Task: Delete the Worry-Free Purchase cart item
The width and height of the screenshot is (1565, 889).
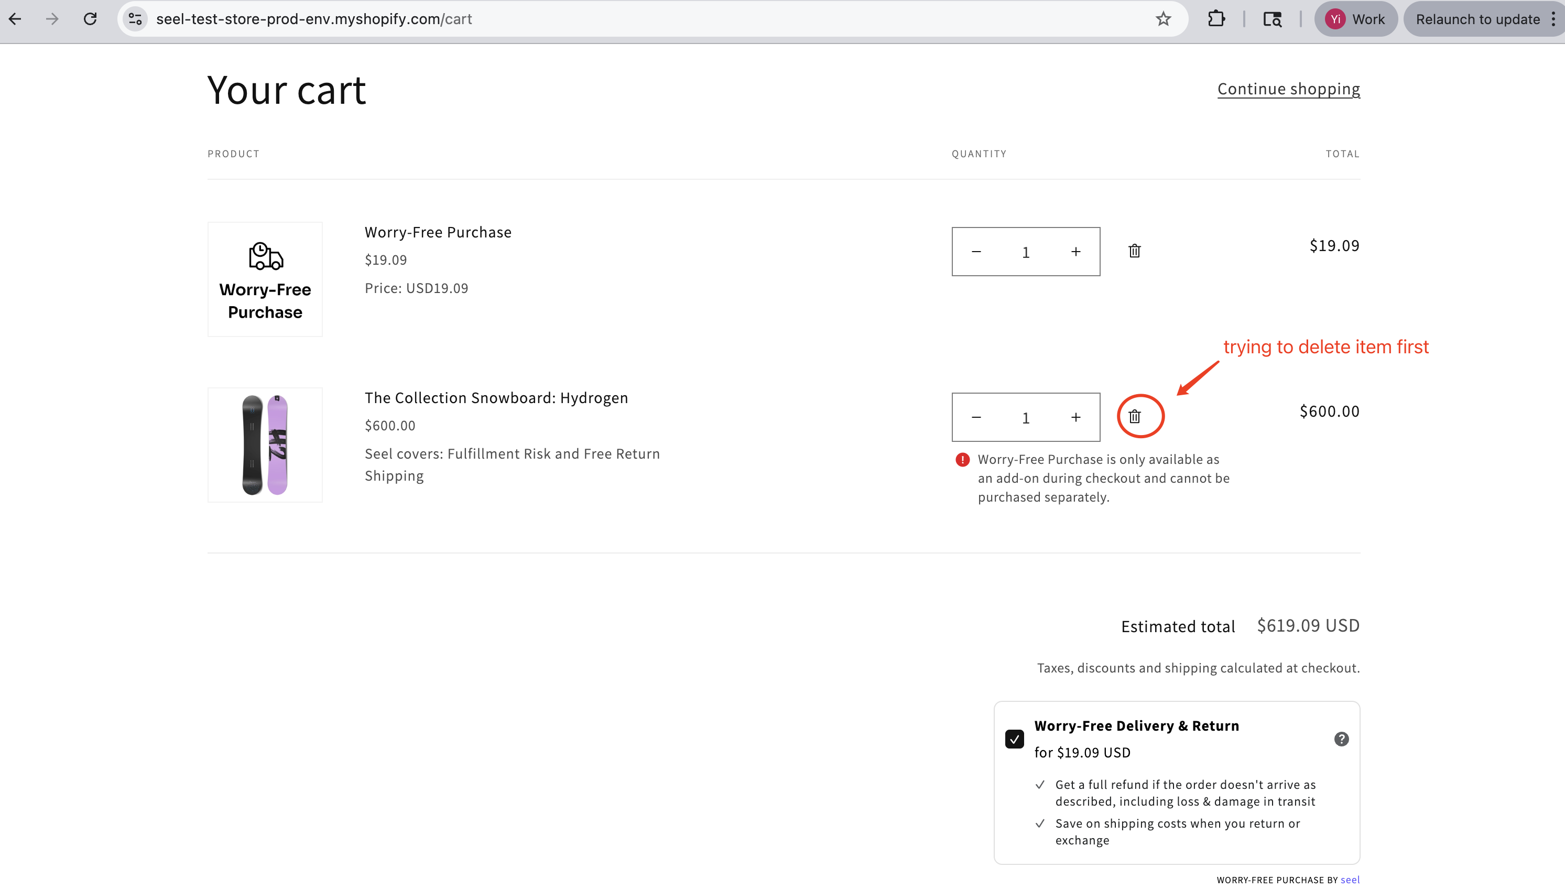Action: point(1134,251)
